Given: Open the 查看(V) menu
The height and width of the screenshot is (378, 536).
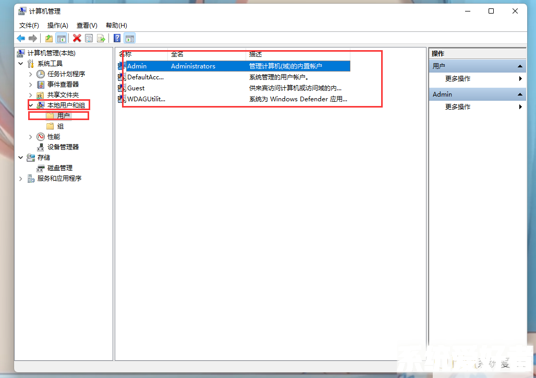Looking at the screenshot, I should coord(87,25).
